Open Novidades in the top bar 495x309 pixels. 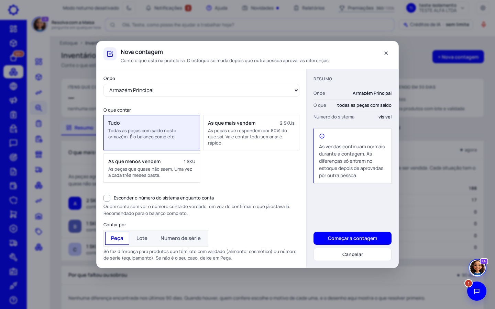pos(260,8)
